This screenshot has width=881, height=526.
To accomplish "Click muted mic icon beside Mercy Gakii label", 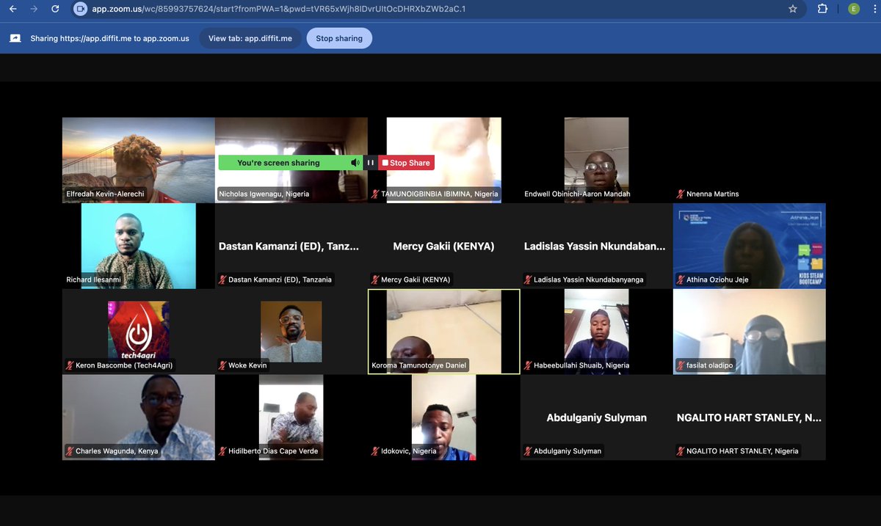I will [375, 280].
